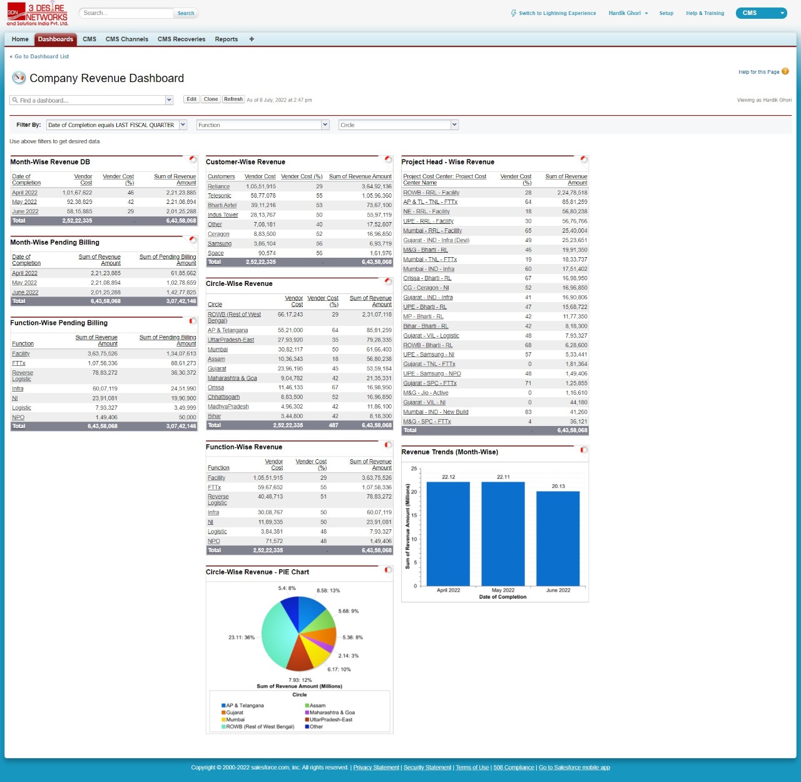Open the Find a dashboard dropdown arrow

[x=169, y=100]
